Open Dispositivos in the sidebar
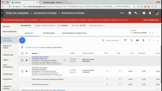This screenshot has height=91, width=162. [x=7, y=79]
